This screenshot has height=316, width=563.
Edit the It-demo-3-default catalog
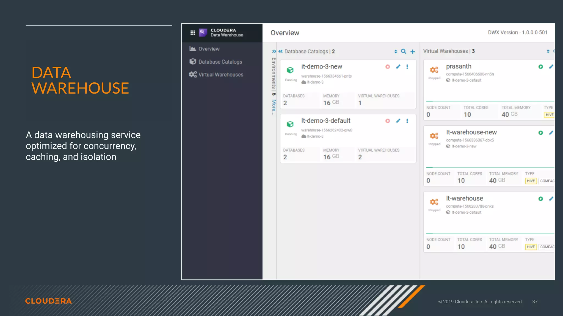tap(398, 121)
